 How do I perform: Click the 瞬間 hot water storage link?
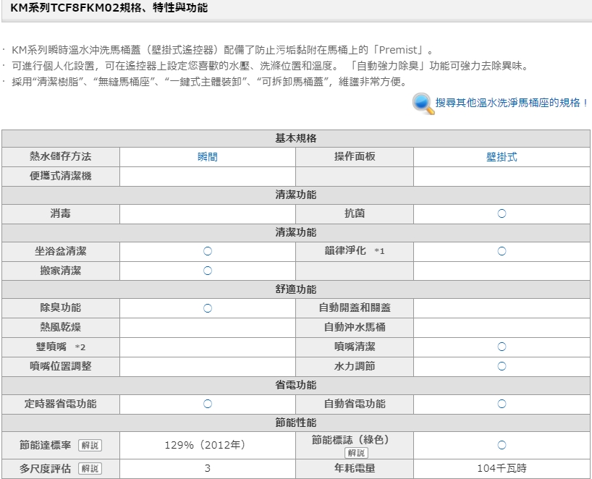pyautogui.click(x=207, y=157)
